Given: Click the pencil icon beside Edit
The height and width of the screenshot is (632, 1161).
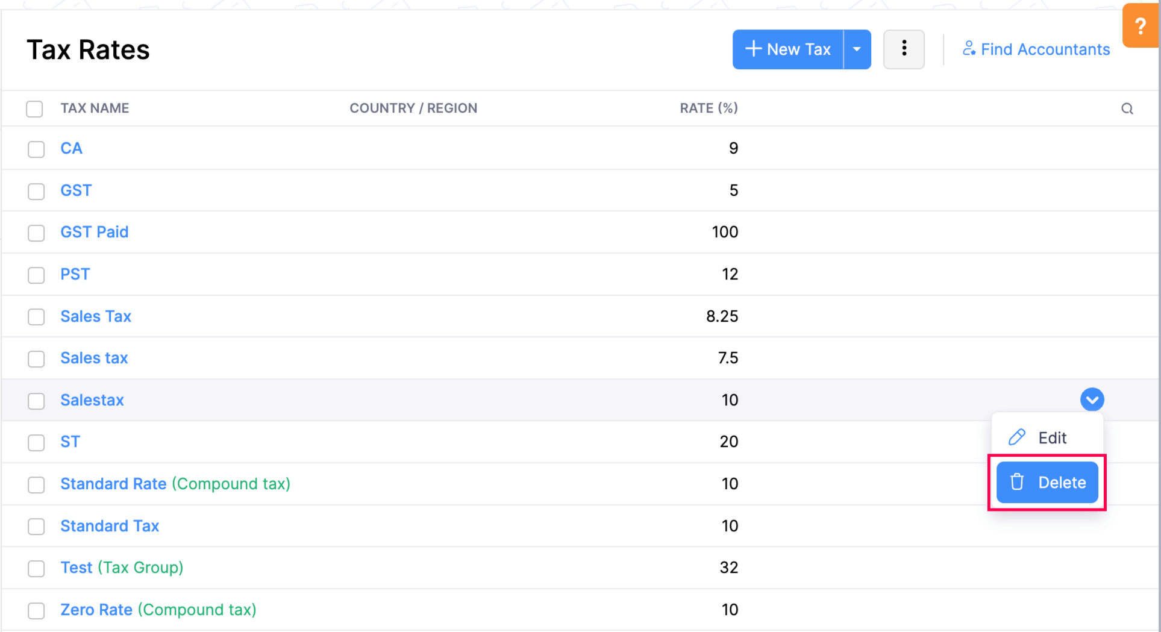Looking at the screenshot, I should tap(1017, 437).
